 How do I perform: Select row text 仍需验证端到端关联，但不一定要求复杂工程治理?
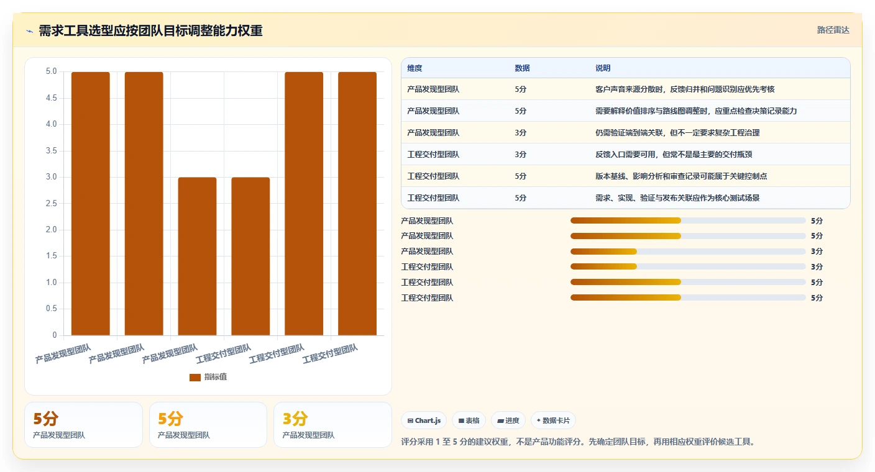[x=677, y=133]
